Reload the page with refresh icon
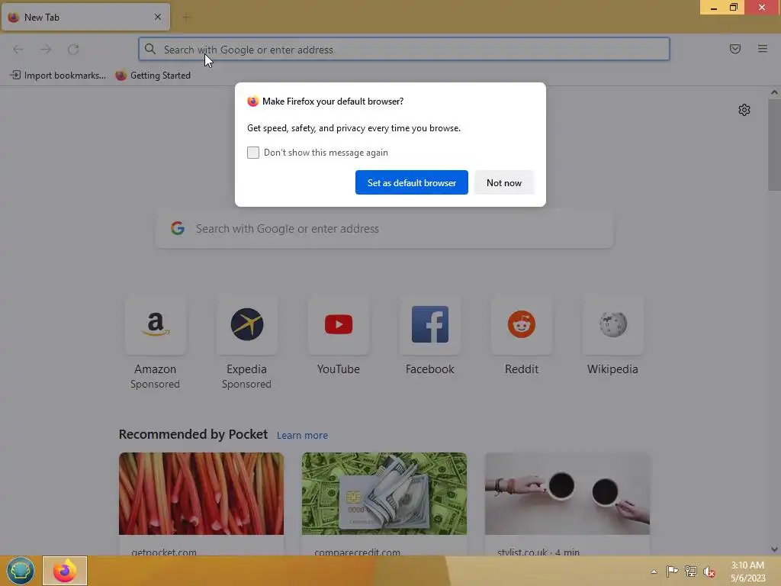 point(73,49)
